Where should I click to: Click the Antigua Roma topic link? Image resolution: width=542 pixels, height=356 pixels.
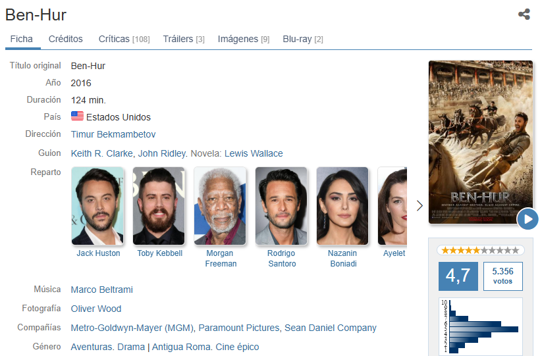pyautogui.click(x=182, y=347)
